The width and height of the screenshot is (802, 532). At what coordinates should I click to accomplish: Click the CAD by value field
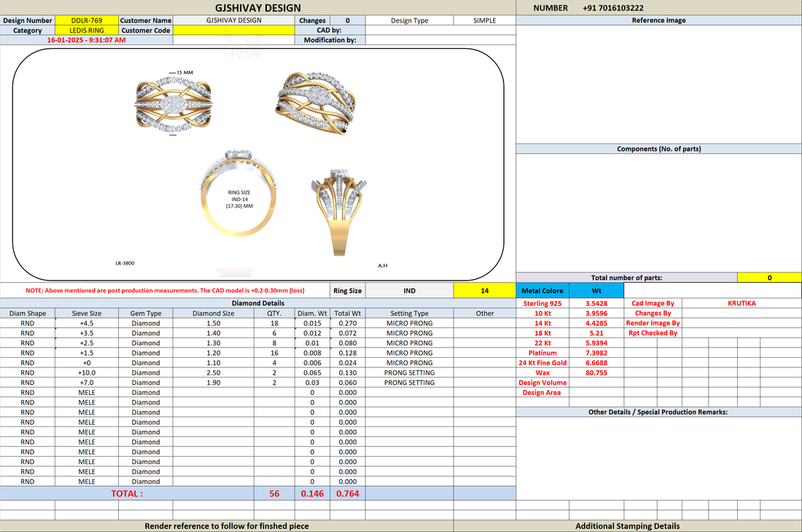tap(440, 30)
